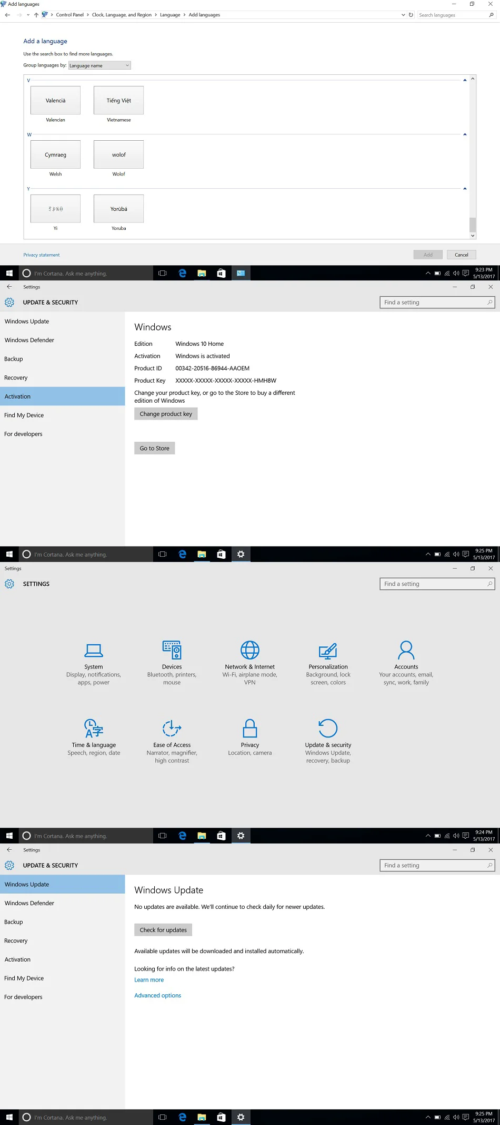
Task: Click Task View icon in the 9:24 PM taskbar
Action: [x=163, y=836]
